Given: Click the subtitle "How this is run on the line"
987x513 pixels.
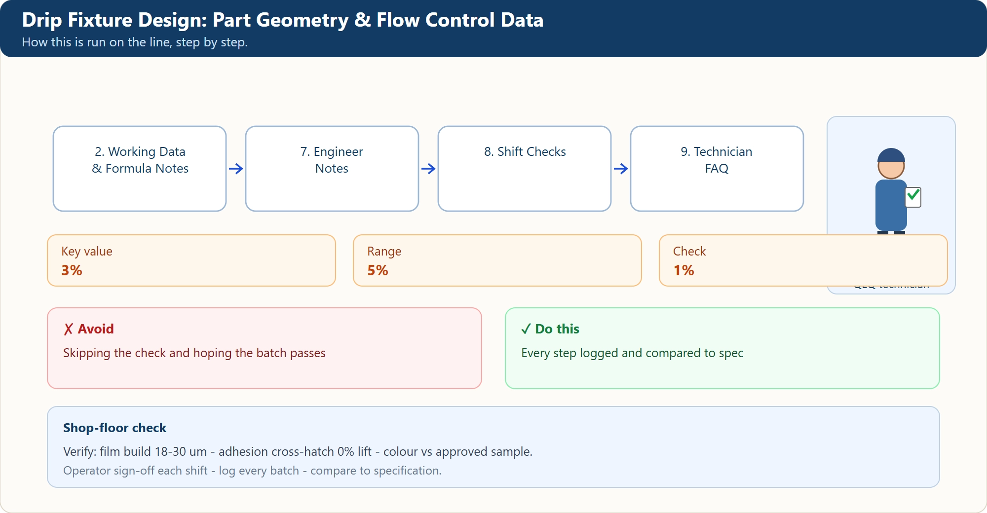Looking at the screenshot, I should tap(135, 42).
